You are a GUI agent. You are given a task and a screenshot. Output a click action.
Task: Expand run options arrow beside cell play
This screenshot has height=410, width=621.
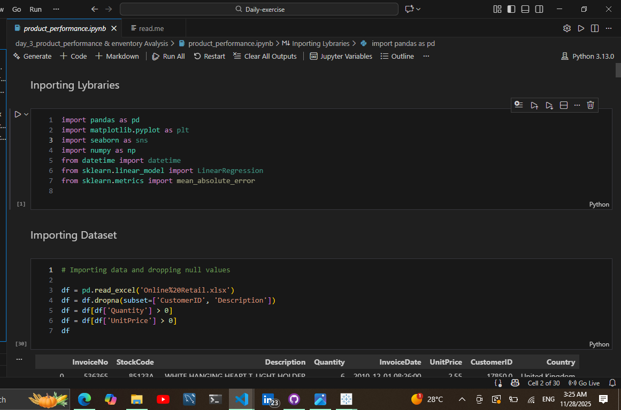click(26, 114)
